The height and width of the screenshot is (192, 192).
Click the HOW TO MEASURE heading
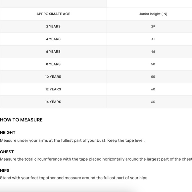pyautogui.click(x=21, y=120)
